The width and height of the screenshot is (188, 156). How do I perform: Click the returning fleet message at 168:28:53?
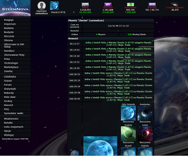coord(118,74)
